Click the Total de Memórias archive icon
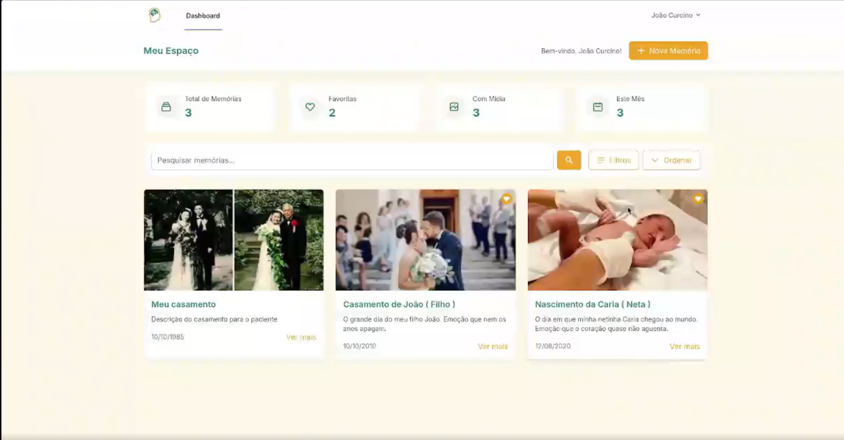The height and width of the screenshot is (440, 844). coord(166,107)
